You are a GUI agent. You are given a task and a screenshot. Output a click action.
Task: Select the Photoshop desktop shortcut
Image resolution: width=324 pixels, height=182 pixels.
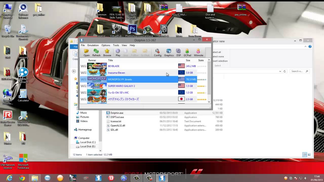tap(132, 31)
